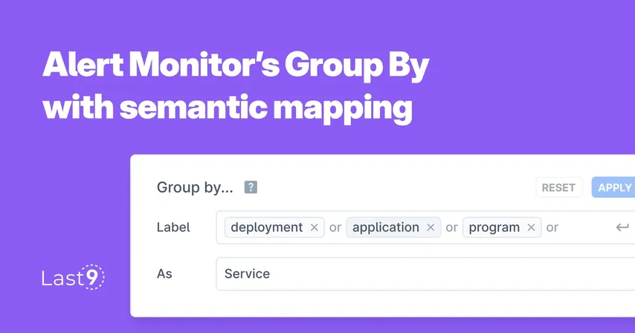
Task: Click the Group by... heading
Action: coord(195,187)
